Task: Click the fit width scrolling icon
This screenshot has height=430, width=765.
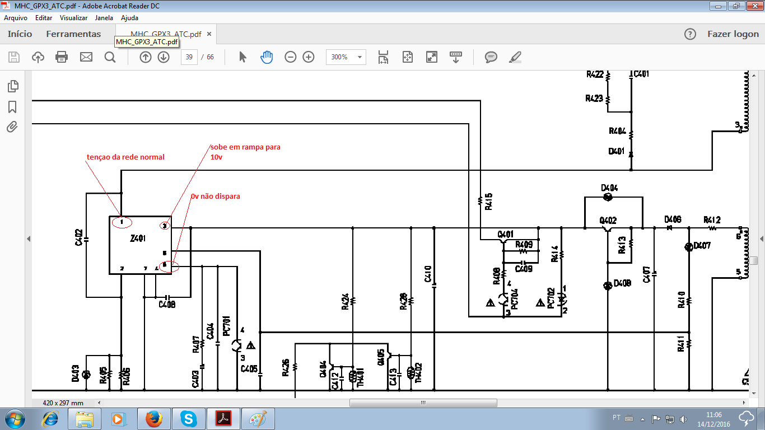Action: (383, 57)
